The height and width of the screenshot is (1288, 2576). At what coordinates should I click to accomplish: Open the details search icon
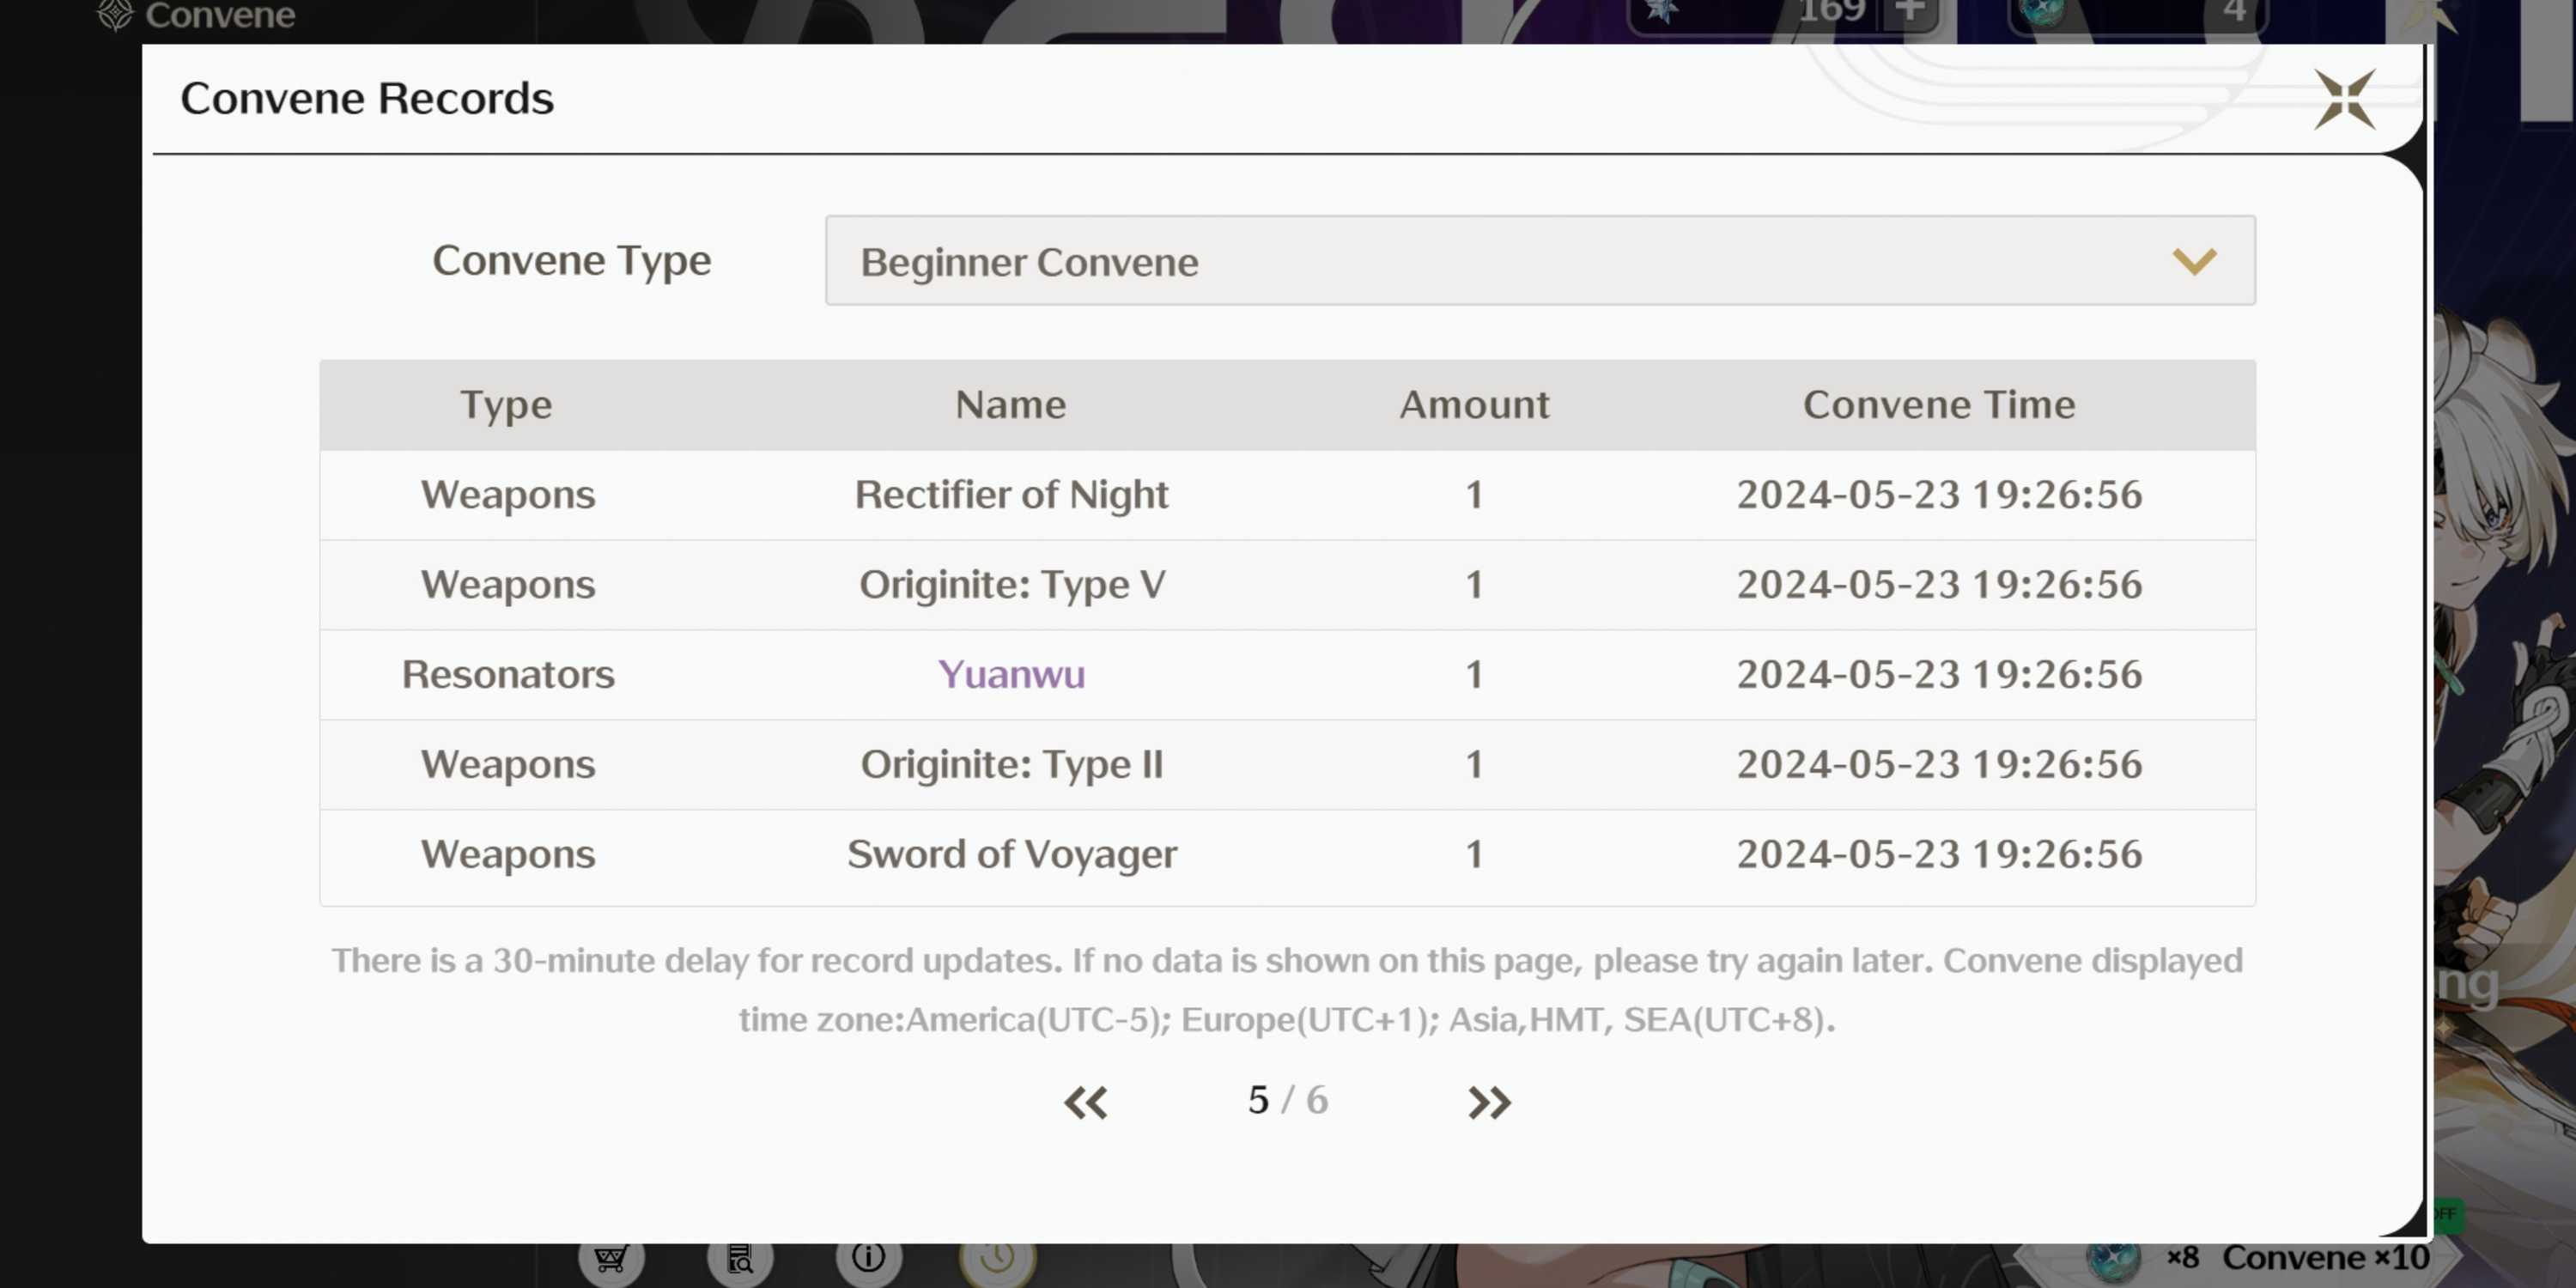click(x=739, y=1258)
